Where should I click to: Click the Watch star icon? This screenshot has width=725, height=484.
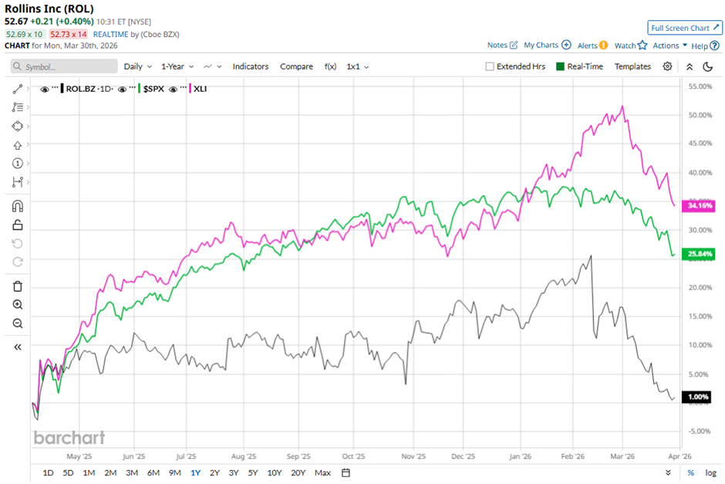(x=642, y=45)
